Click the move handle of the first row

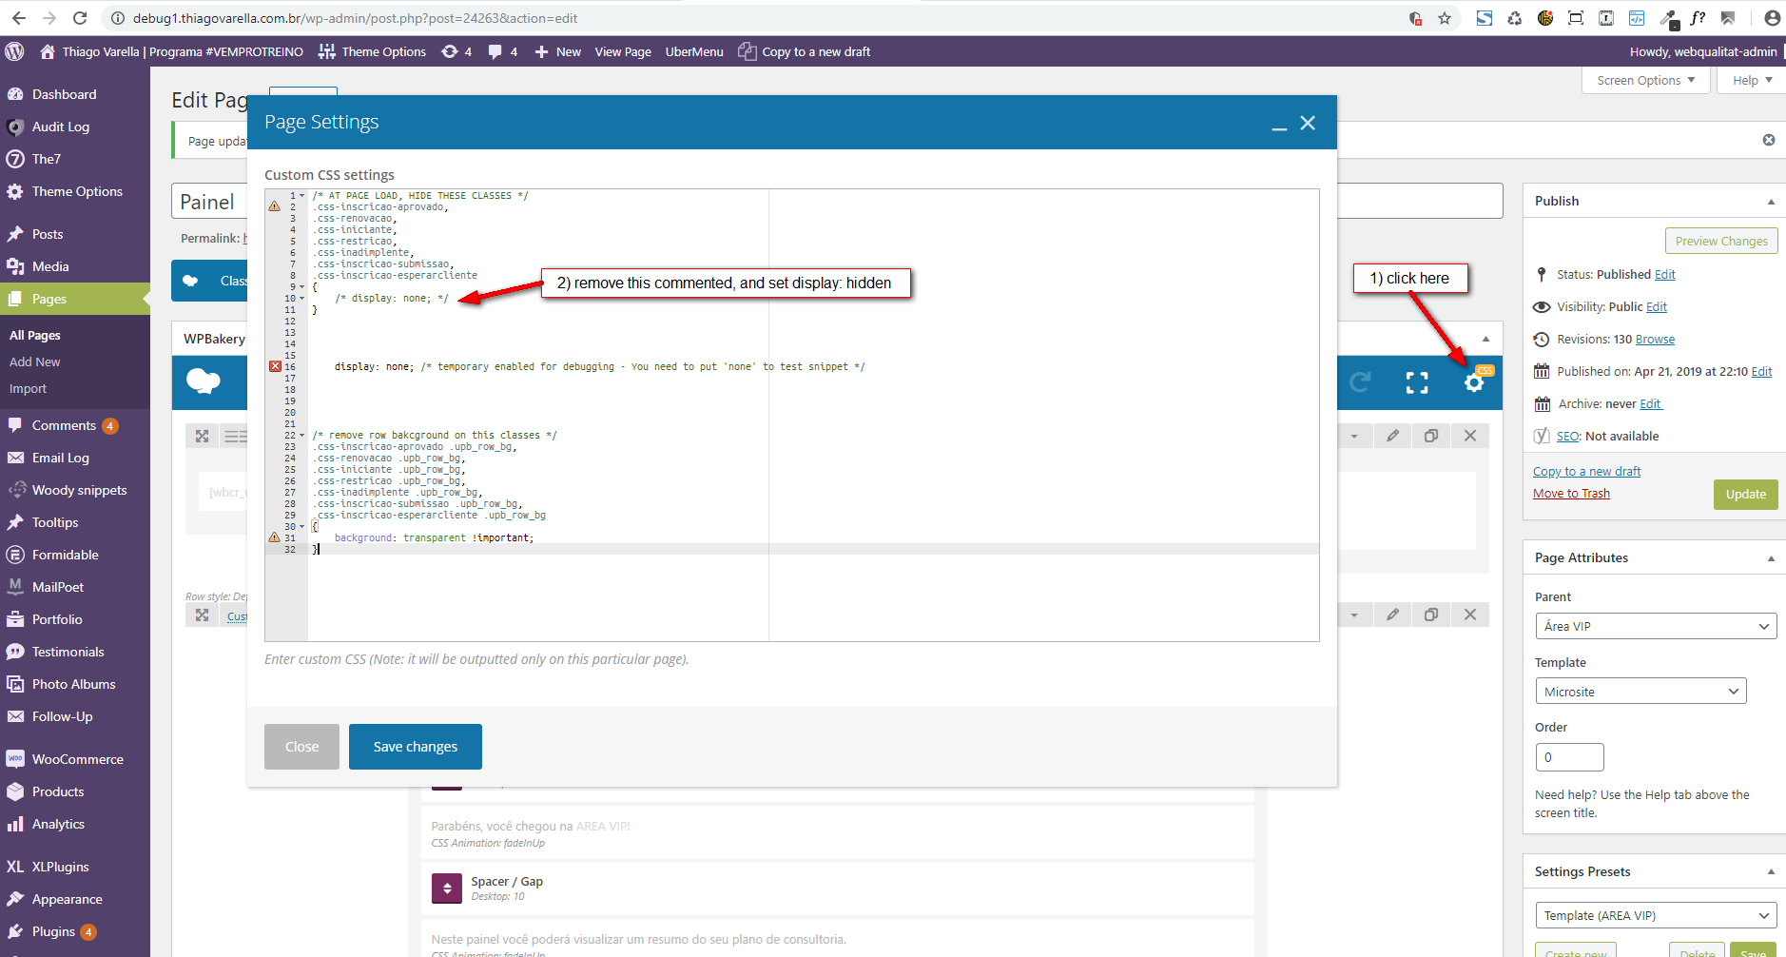(x=202, y=436)
